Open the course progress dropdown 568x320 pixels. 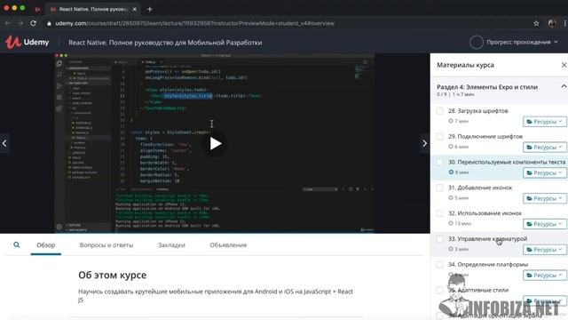[522, 42]
